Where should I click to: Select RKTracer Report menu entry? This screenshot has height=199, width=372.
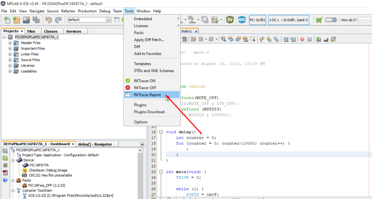152,95
